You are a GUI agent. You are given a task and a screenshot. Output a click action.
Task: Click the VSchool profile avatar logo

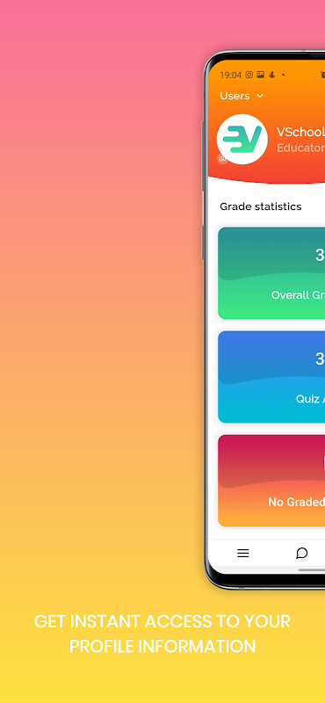click(242, 140)
